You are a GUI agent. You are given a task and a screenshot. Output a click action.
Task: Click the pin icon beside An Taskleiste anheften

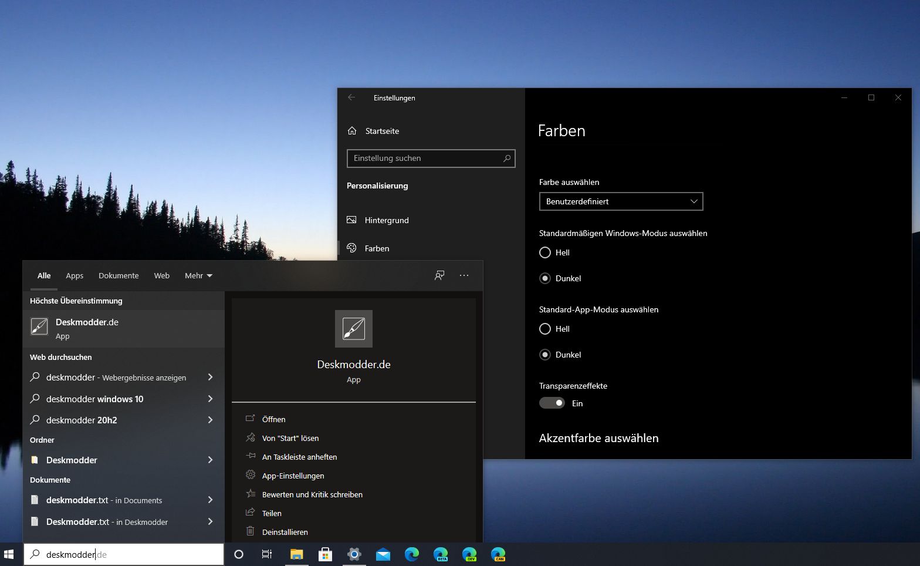coord(251,456)
